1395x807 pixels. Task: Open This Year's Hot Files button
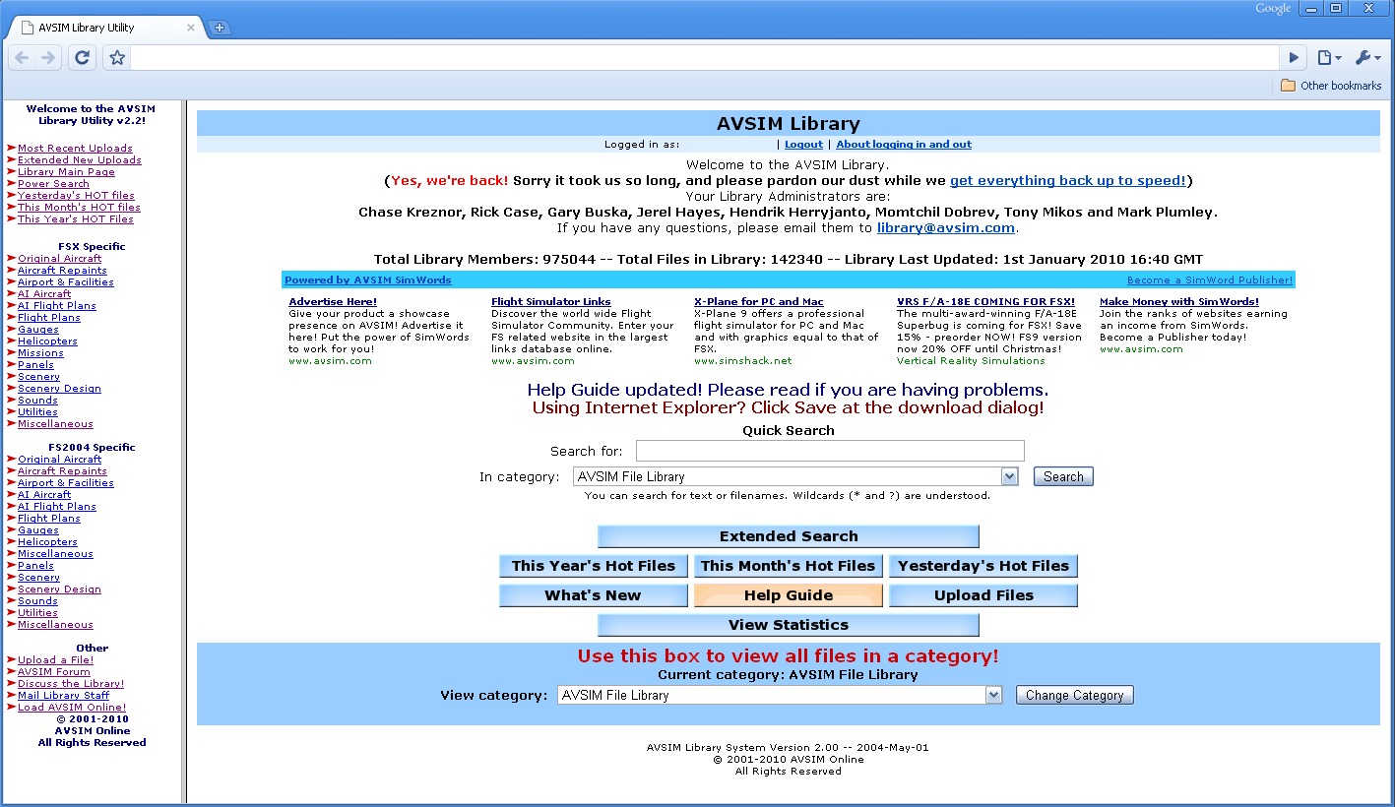(594, 566)
